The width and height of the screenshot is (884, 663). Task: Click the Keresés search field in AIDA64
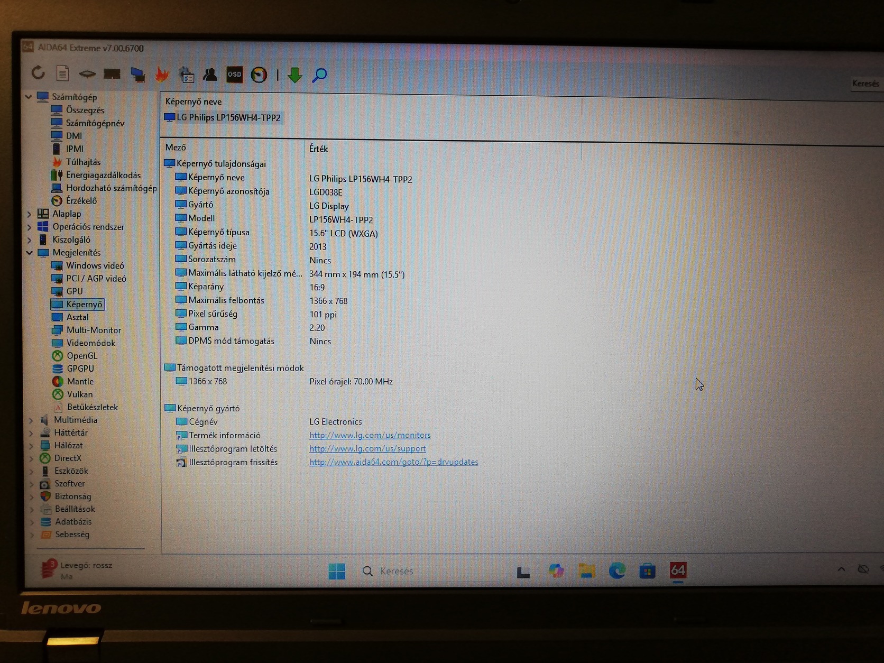[867, 84]
